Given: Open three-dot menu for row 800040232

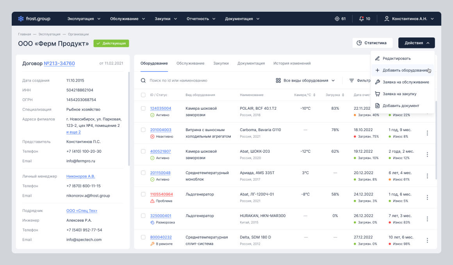Looking at the screenshot, I should 427,240.
